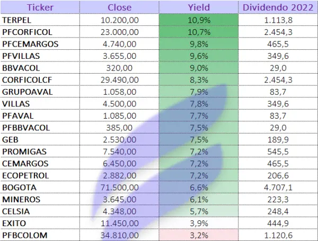
Task: Select the Close column header
Action: (x=120, y=7)
